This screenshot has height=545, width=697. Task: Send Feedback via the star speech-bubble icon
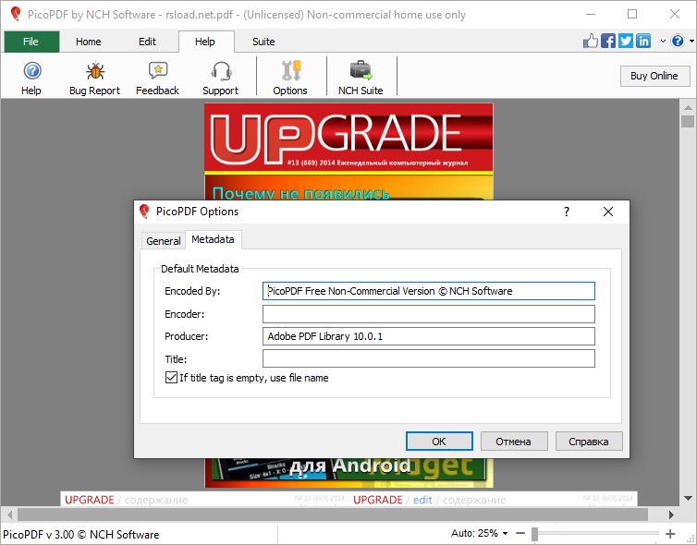pyautogui.click(x=157, y=79)
